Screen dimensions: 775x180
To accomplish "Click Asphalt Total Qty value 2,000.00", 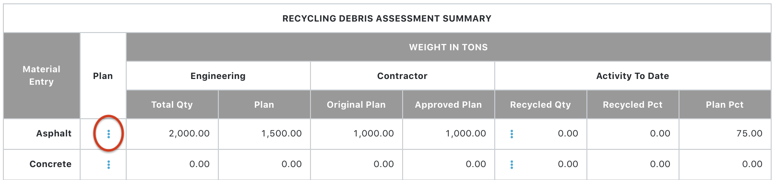I will click(x=189, y=134).
